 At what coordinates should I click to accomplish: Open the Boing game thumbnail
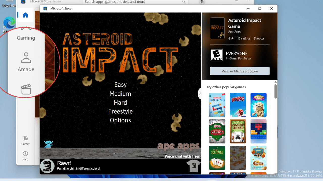(238, 105)
